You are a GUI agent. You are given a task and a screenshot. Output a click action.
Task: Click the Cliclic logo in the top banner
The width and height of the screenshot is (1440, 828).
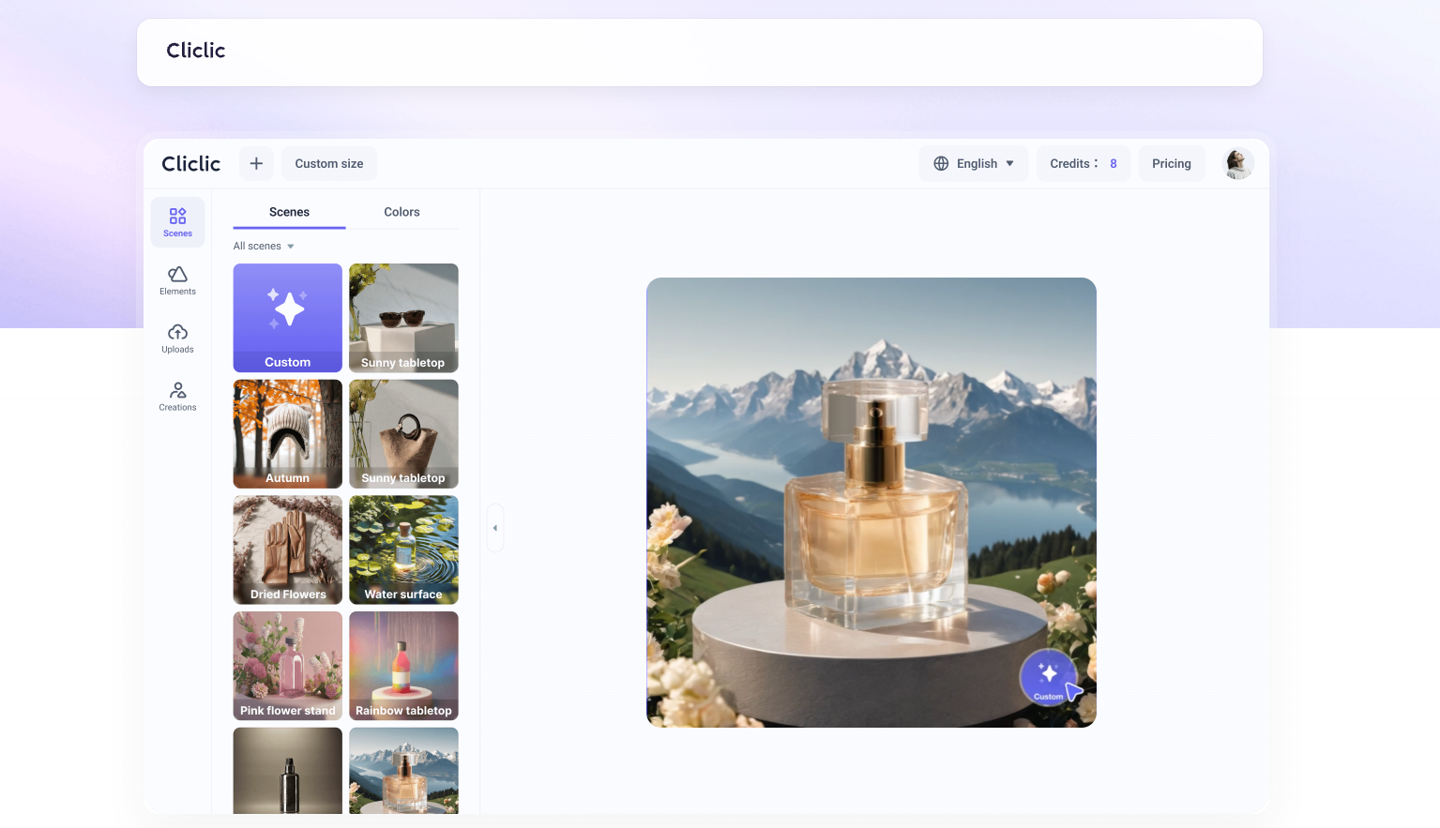pos(196,51)
